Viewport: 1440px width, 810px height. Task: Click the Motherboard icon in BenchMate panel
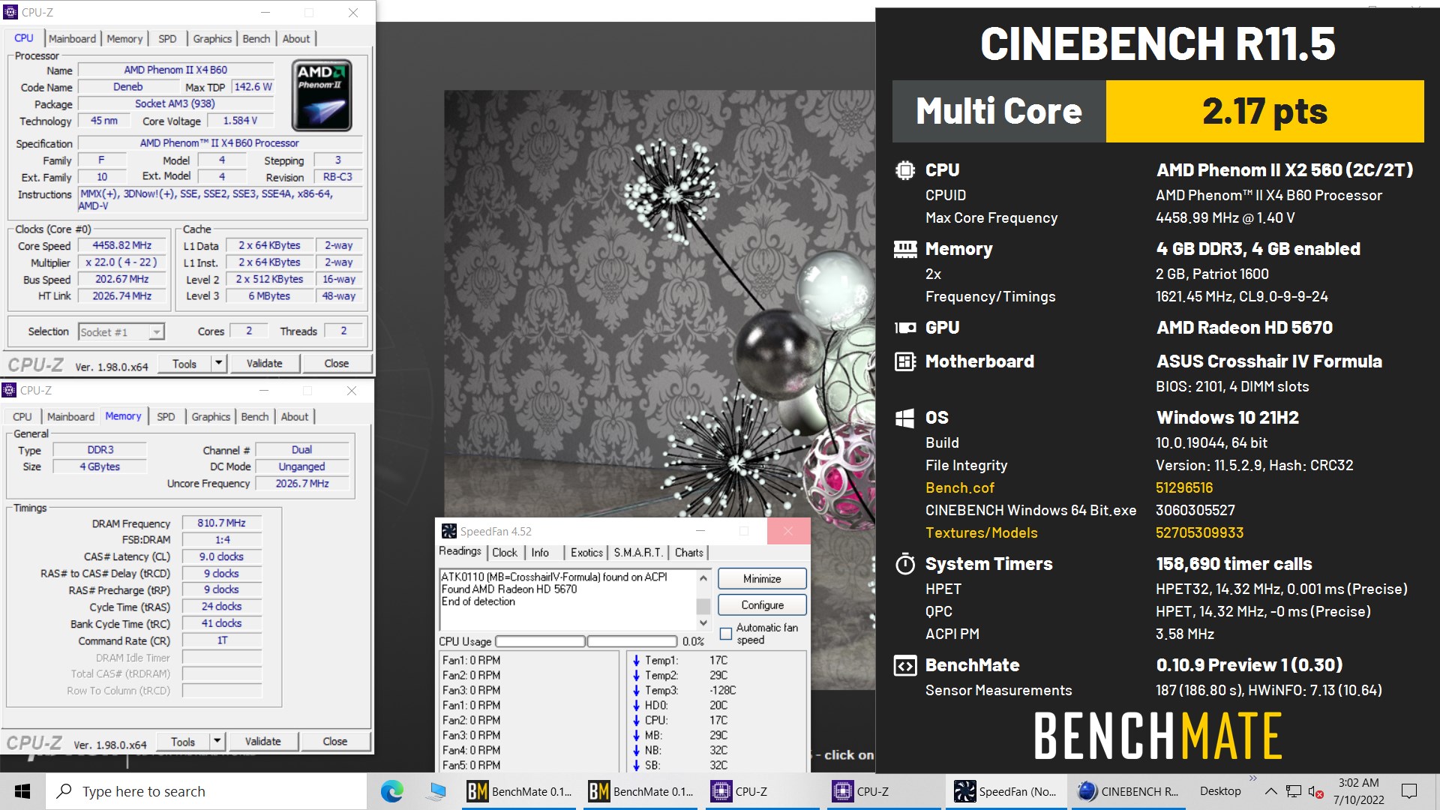(905, 361)
